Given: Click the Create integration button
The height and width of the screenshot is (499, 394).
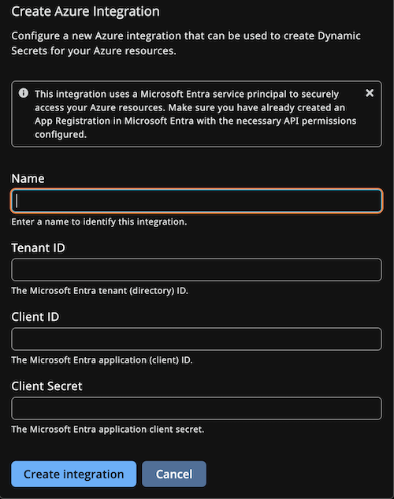Looking at the screenshot, I should [74, 475].
